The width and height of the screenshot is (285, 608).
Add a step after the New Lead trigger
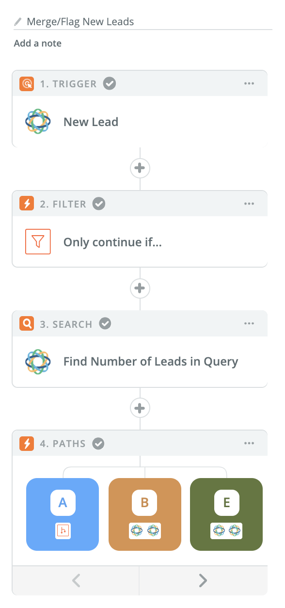(140, 168)
